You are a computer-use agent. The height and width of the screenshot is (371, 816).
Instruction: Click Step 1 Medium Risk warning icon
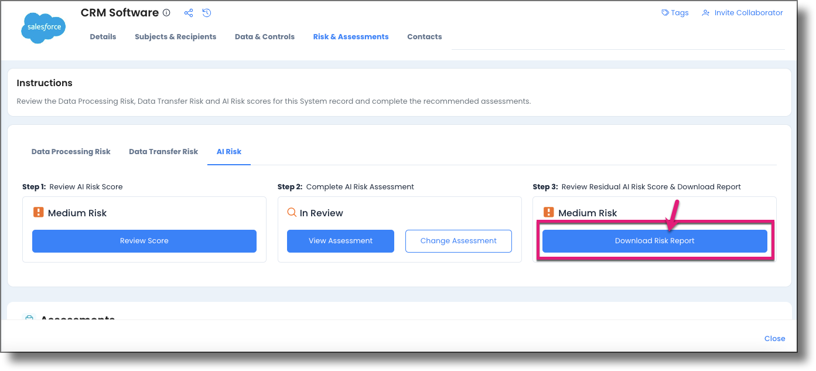point(39,212)
